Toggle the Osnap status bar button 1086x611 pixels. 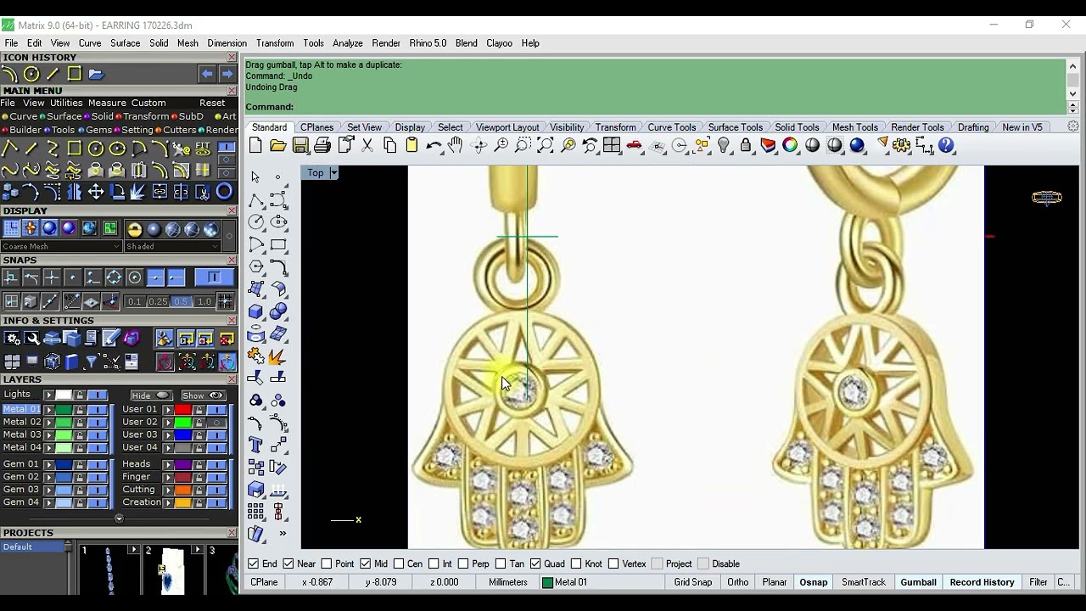pos(813,582)
